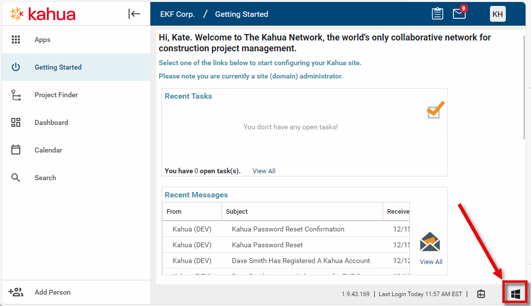
Task: View All recent tasks link
Action: point(264,171)
